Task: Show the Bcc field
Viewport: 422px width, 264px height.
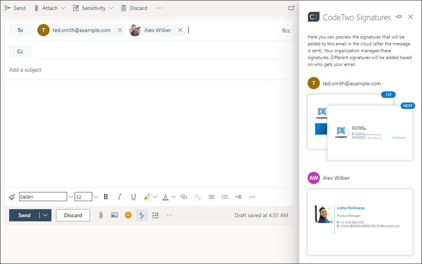Action: 286,30
